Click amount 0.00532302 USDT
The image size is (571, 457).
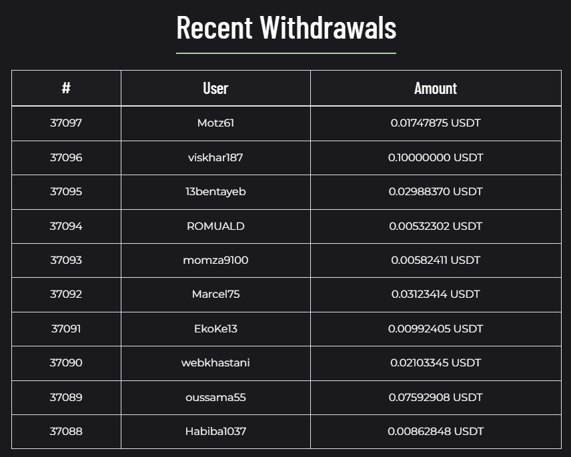point(436,227)
